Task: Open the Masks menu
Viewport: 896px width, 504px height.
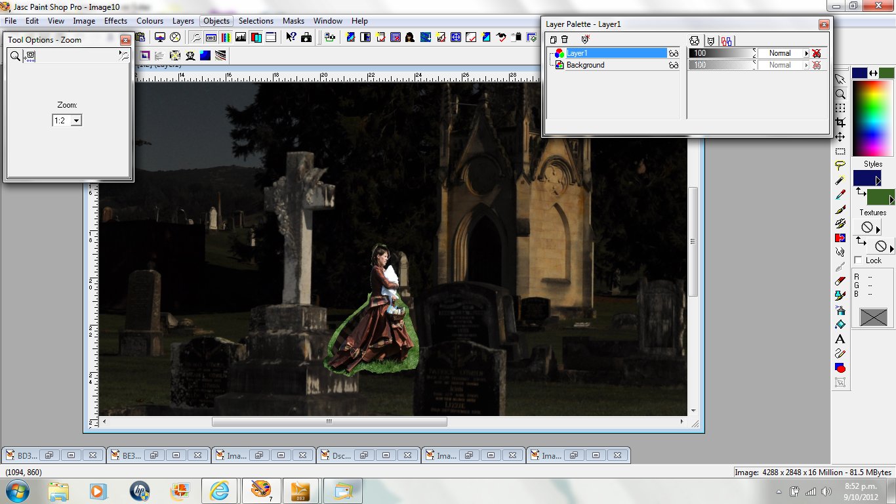Action: pos(293,20)
